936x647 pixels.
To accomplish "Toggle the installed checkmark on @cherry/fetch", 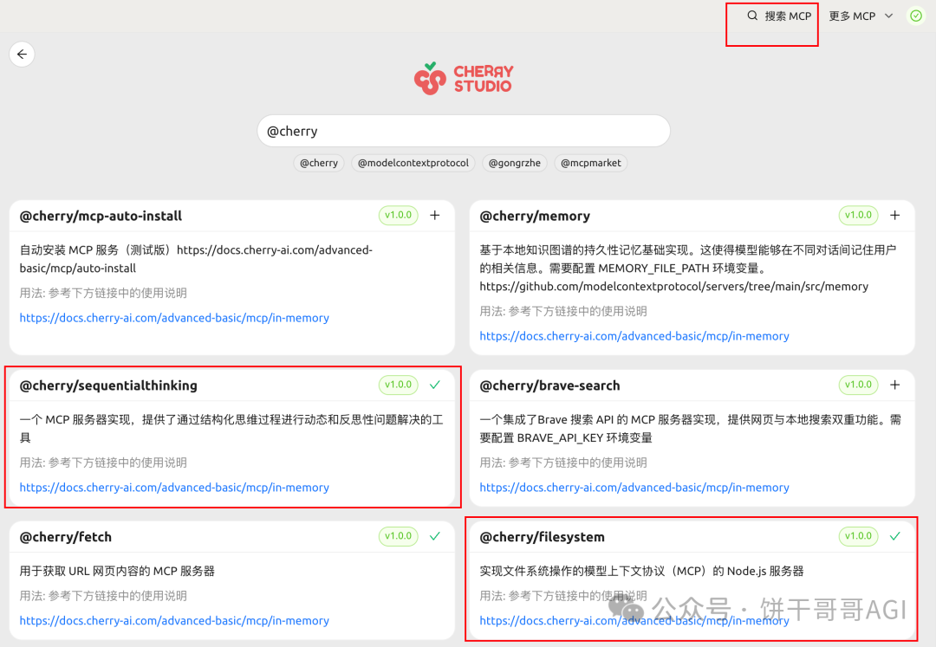I will [x=435, y=536].
